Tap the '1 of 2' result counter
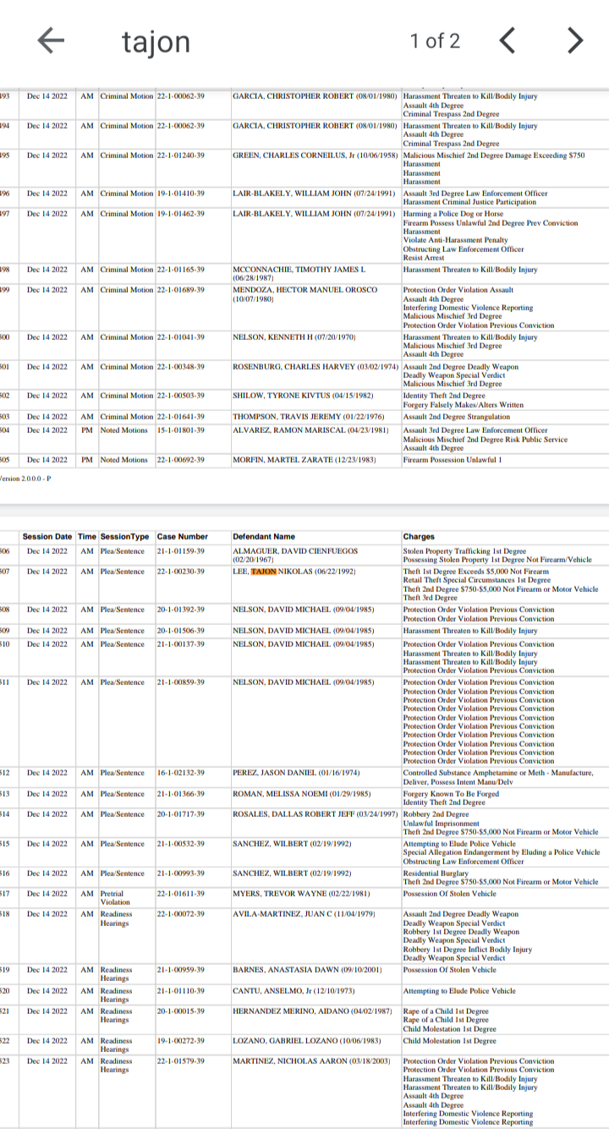609x1129 pixels. (435, 41)
